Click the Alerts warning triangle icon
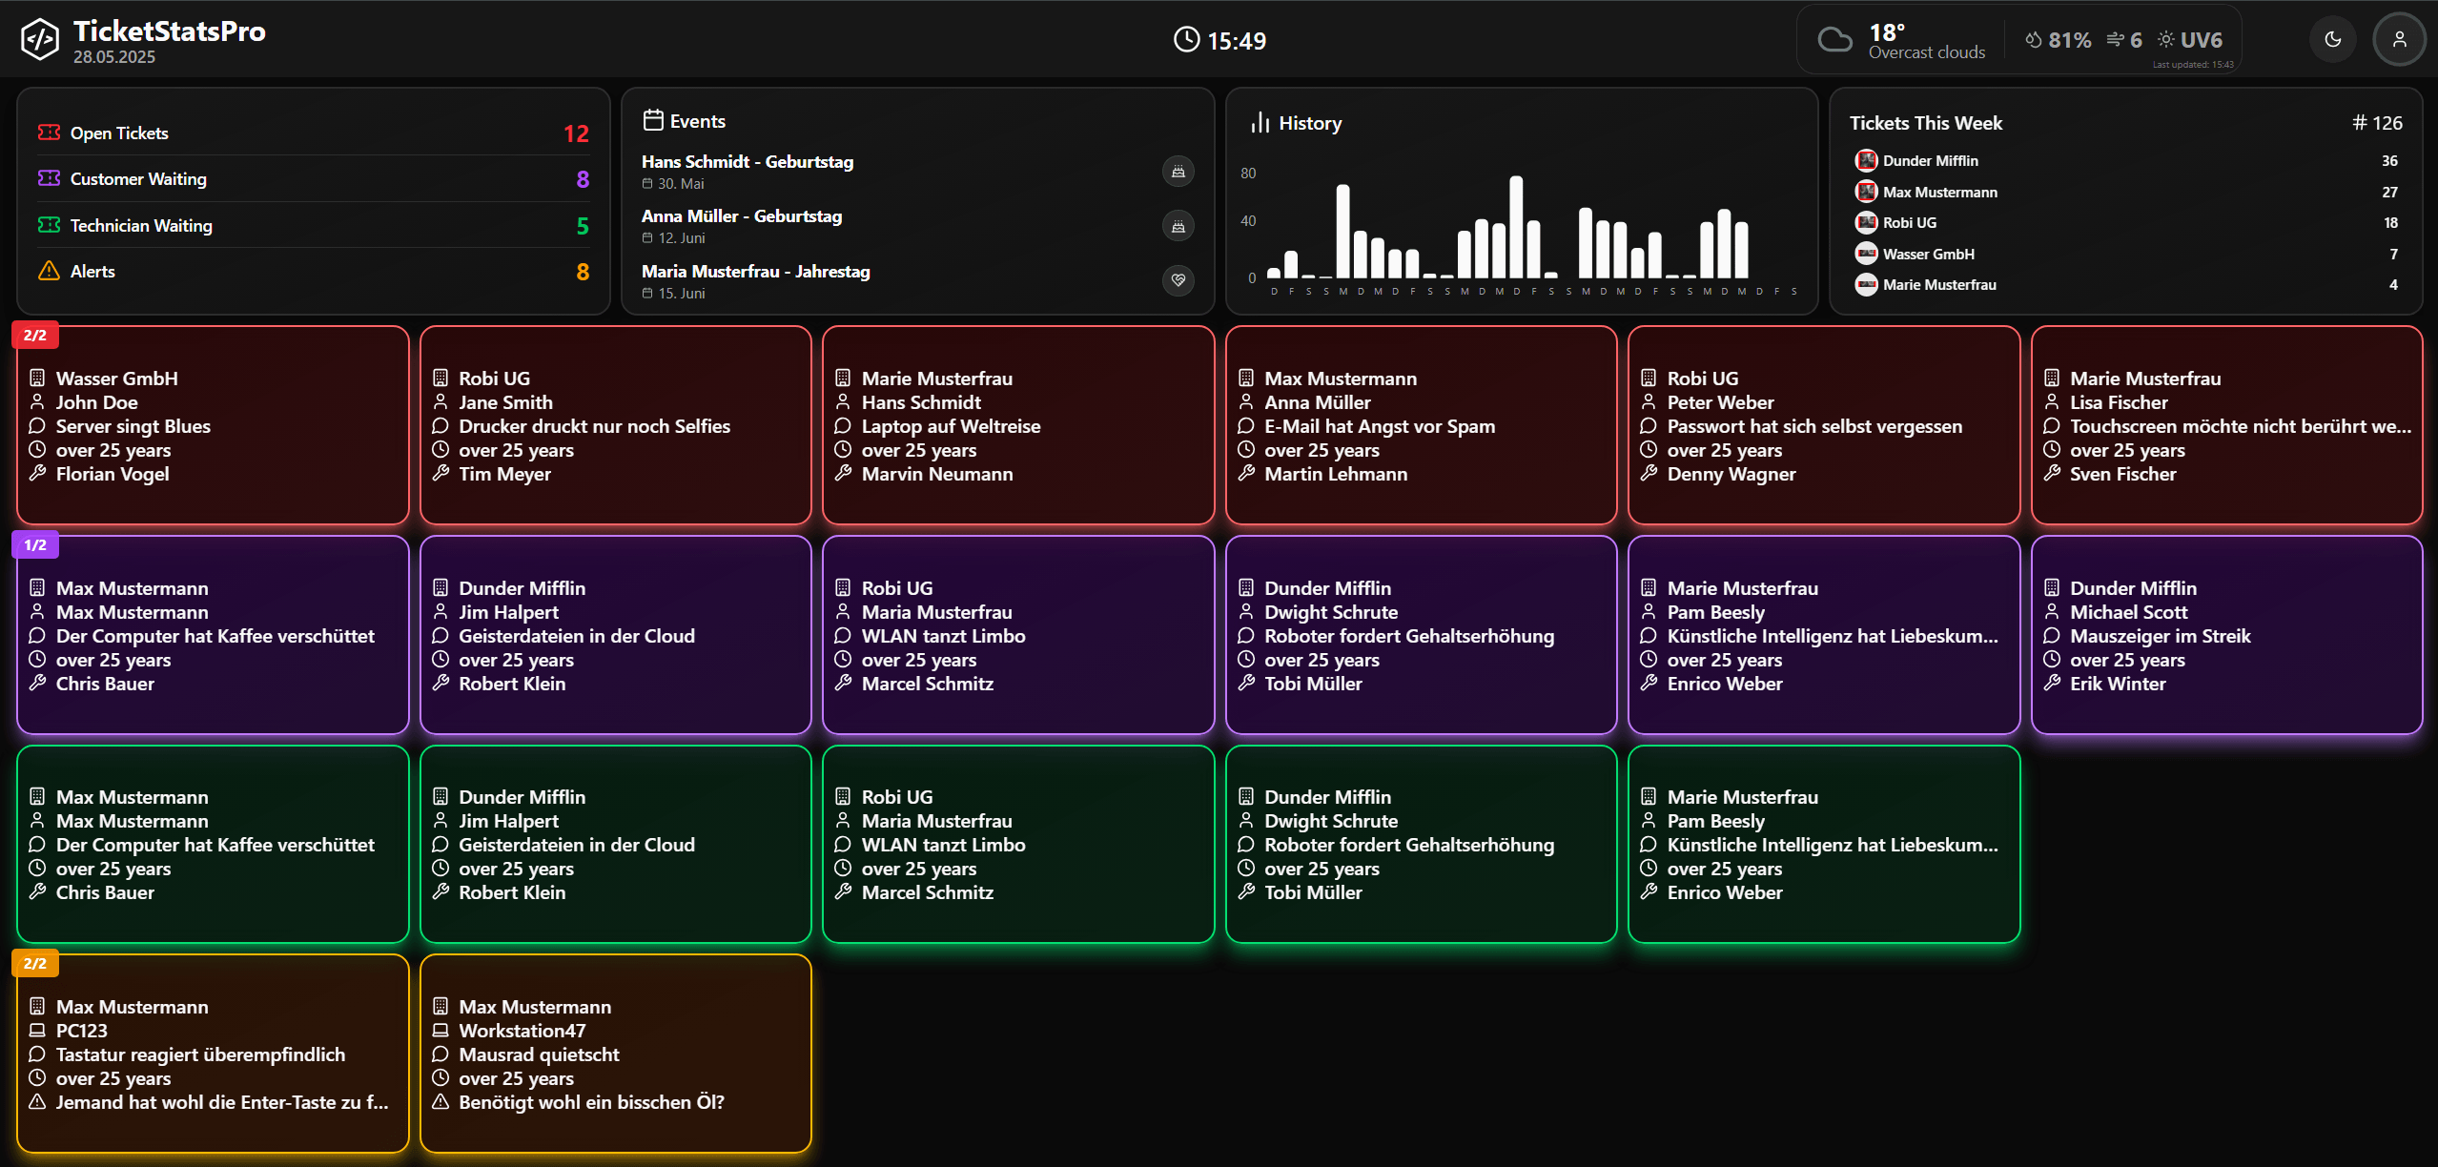Image resolution: width=2438 pixels, height=1167 pixels. (x=49, y=271)
